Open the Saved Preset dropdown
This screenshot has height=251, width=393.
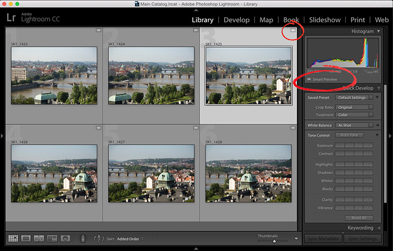click(354, 97)
